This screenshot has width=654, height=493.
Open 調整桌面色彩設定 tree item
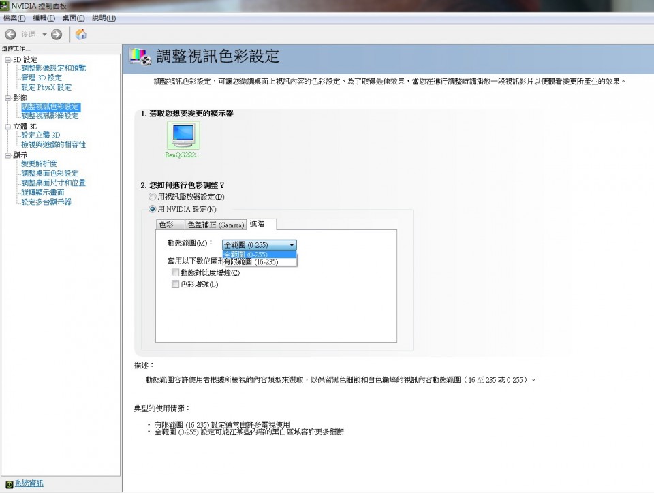(x=50, y=174)
